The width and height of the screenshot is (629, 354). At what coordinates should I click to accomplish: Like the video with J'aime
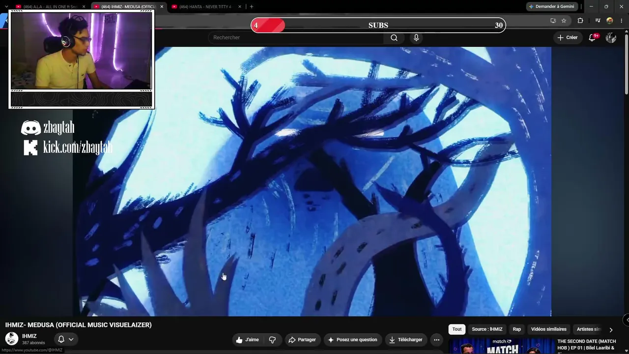click(247, 340)
